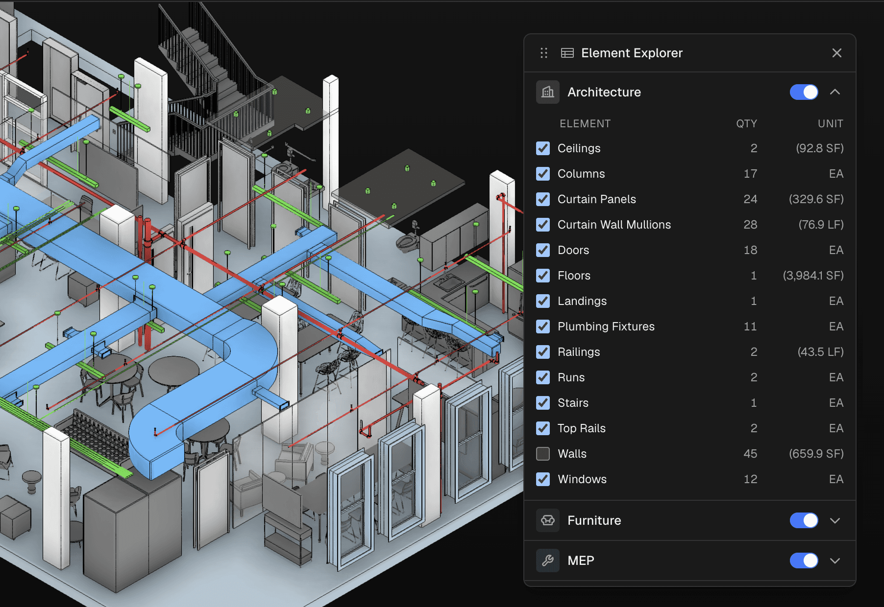Toggle the Furniture category switch
Viewport: 884px width, 607px height.
804,520
